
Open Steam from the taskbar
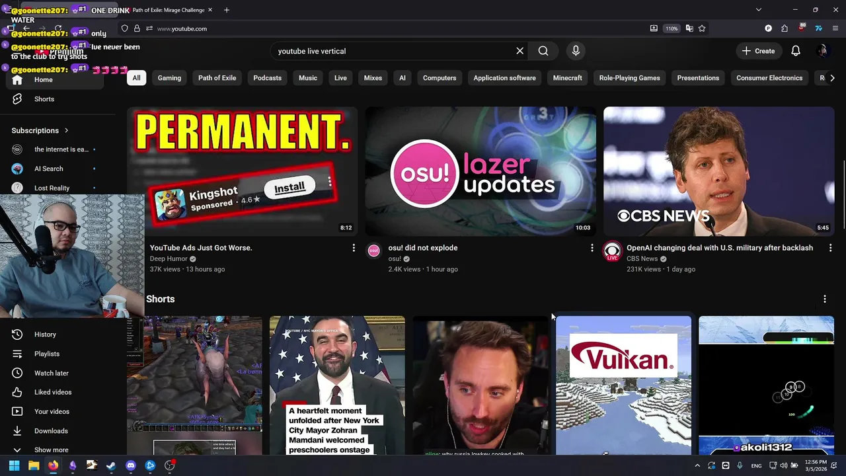click(x=111, y=465)
